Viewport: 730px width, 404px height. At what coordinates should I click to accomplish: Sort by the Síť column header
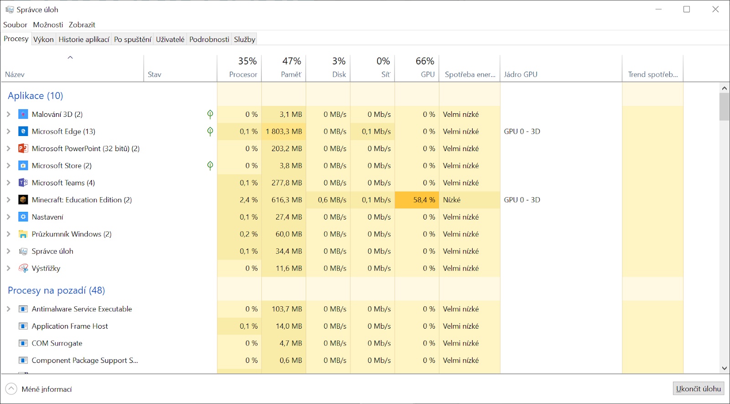click(372, 68)
